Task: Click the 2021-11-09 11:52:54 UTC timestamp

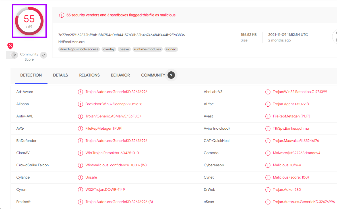Action: [x=288, y=35]
